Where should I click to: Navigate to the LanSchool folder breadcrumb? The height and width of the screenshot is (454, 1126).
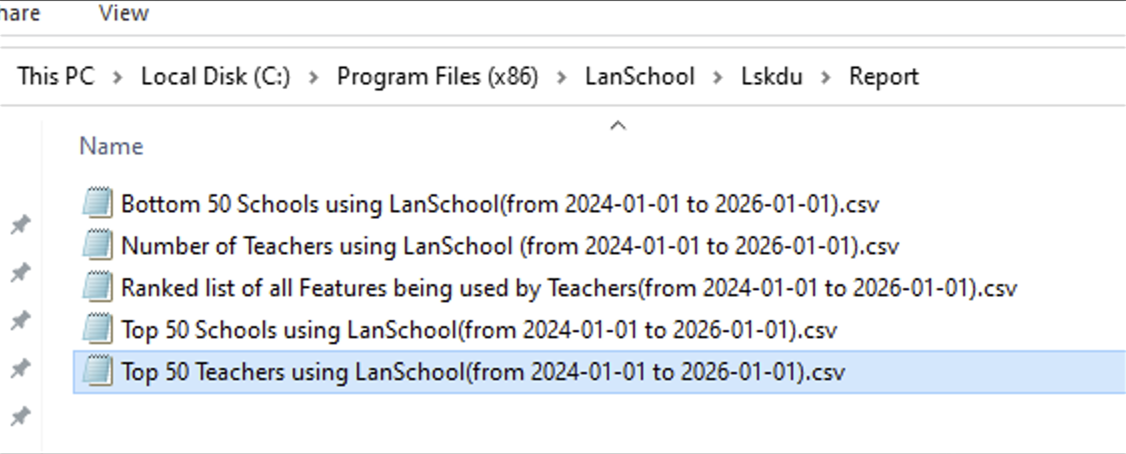point(640,76)
